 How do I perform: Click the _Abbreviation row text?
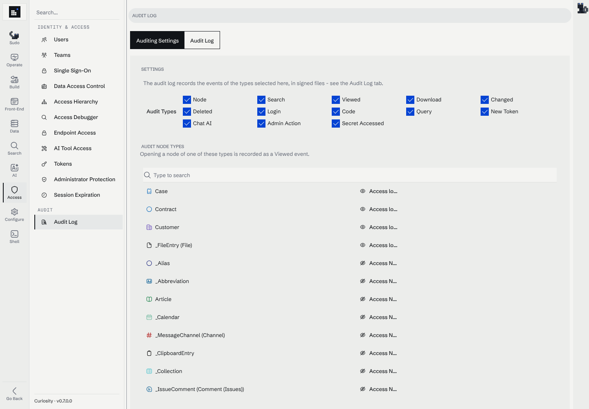click(x=172, y=281)
